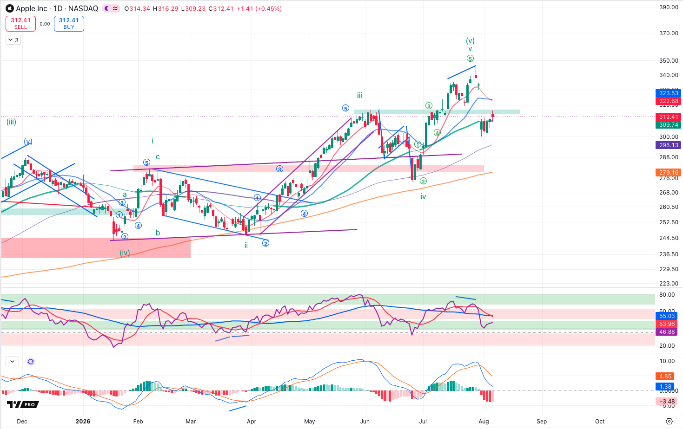Collapse the indicator legend showing 3
Image resolution: width=683 pixels, height=429 pixels.
click(x=13, y=40)
